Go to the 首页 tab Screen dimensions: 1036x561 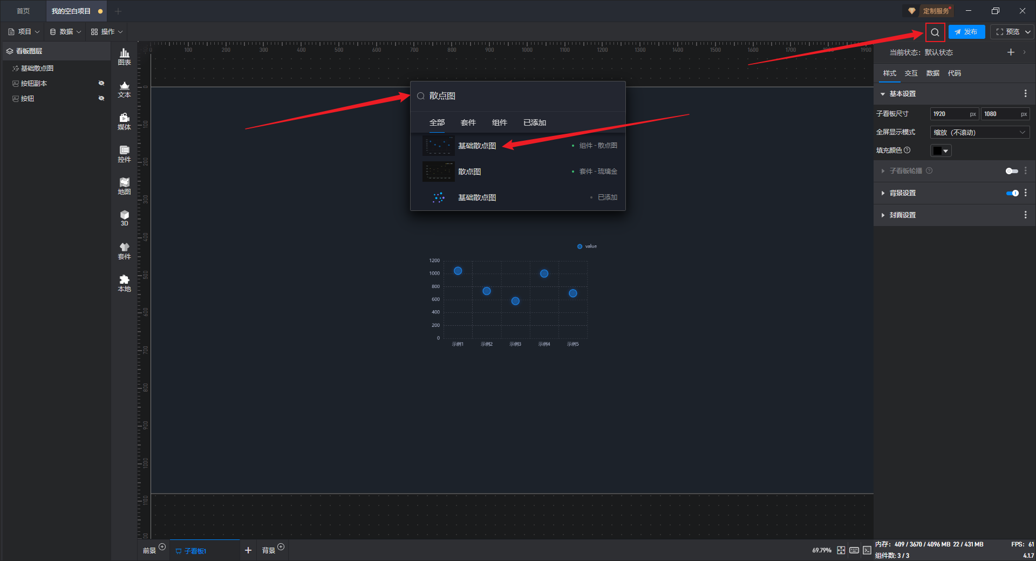click(23, 11)
